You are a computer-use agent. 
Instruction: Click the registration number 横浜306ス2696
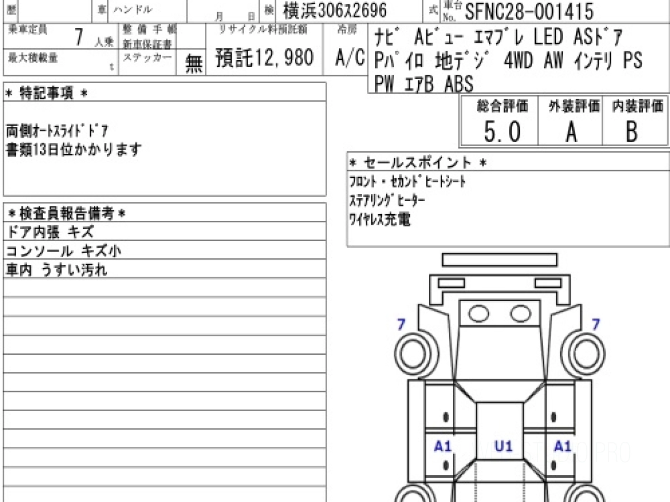coord(334,11)
